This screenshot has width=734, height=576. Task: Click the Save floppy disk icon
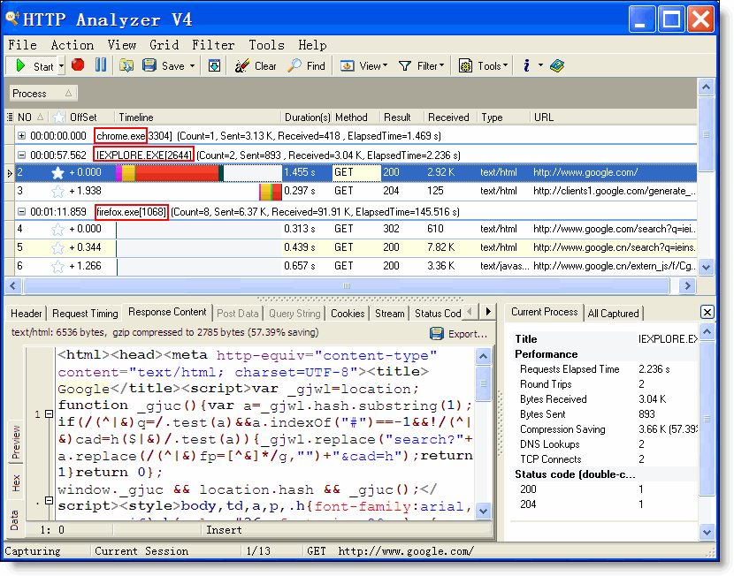[149, 65]
